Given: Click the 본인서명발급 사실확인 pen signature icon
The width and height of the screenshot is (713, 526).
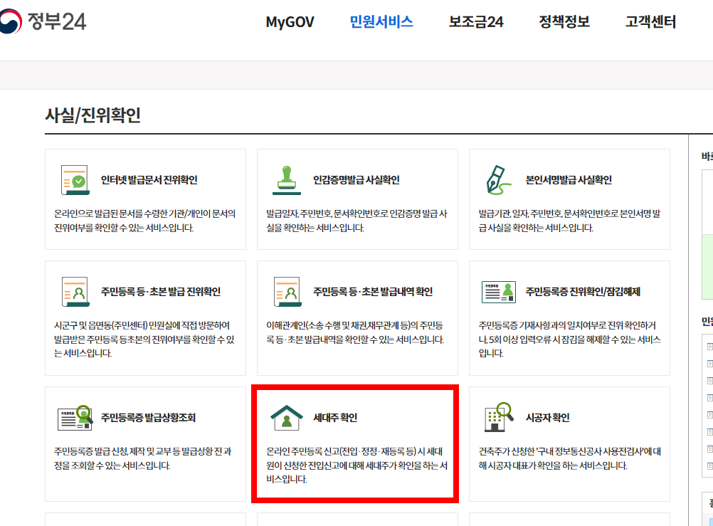Looking at the screenshot, I should (x=496, y=178).
